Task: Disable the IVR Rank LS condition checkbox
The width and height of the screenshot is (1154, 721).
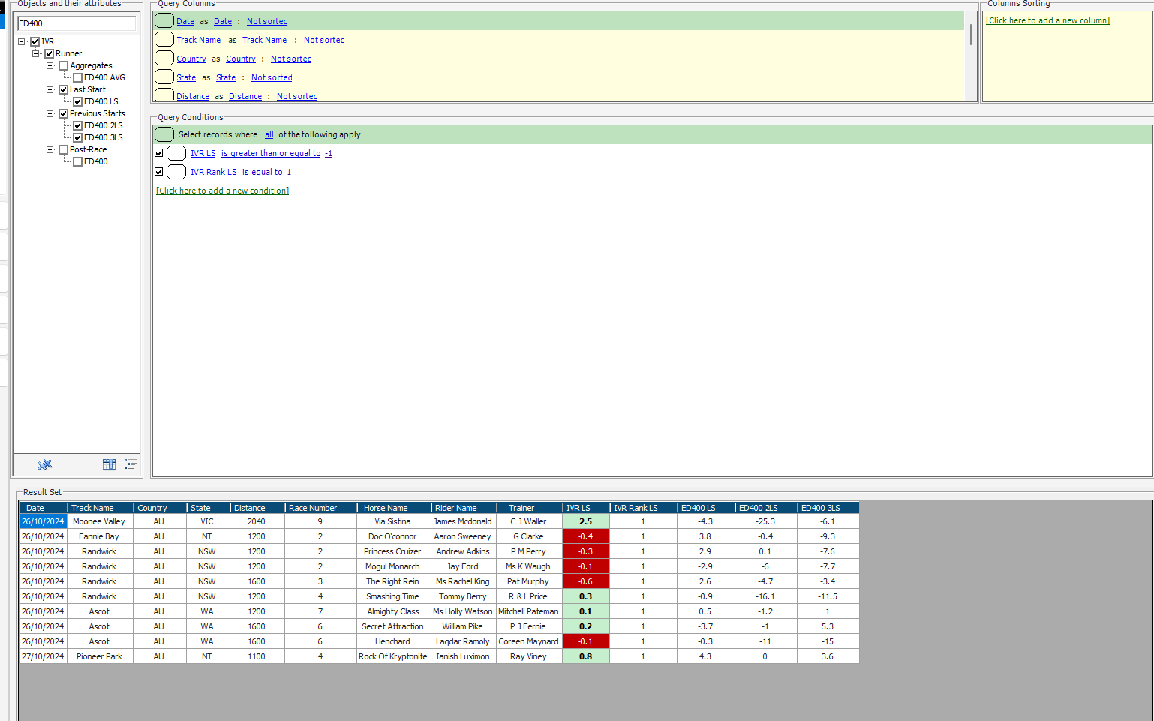Action: click(x=158, y=172)
